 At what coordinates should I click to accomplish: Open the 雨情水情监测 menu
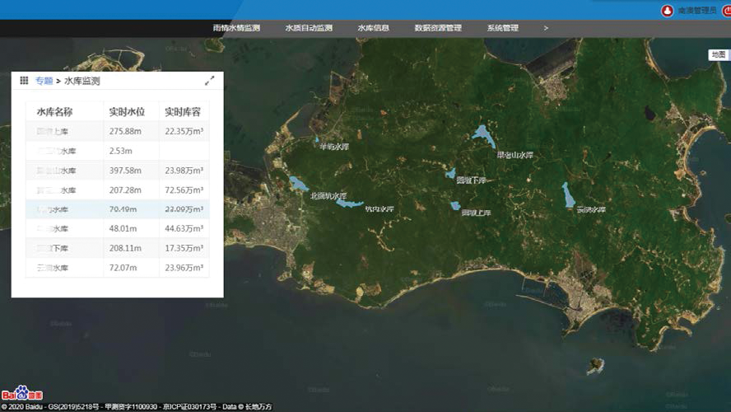(x=236, y=28)
